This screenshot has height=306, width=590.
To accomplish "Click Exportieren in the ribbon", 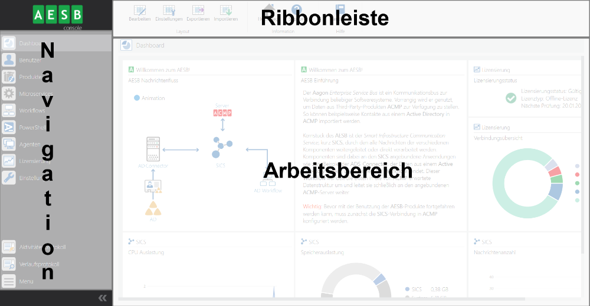I will (x=198, y=13).
